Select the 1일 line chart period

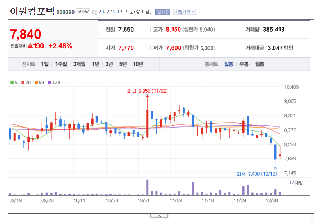tap(45, 64)
